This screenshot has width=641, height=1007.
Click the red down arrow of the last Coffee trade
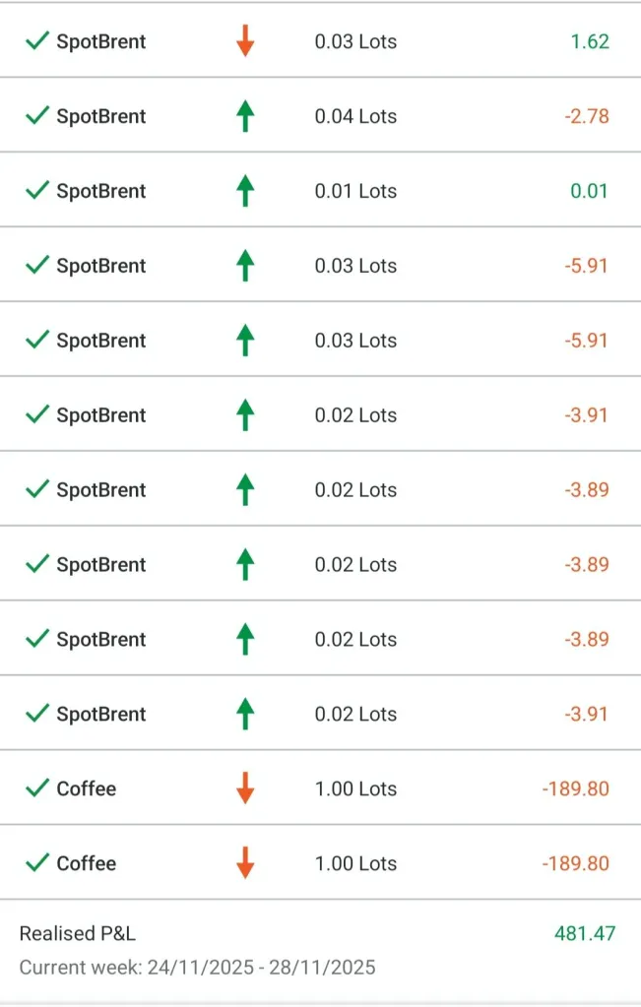(x=245, y=863)
